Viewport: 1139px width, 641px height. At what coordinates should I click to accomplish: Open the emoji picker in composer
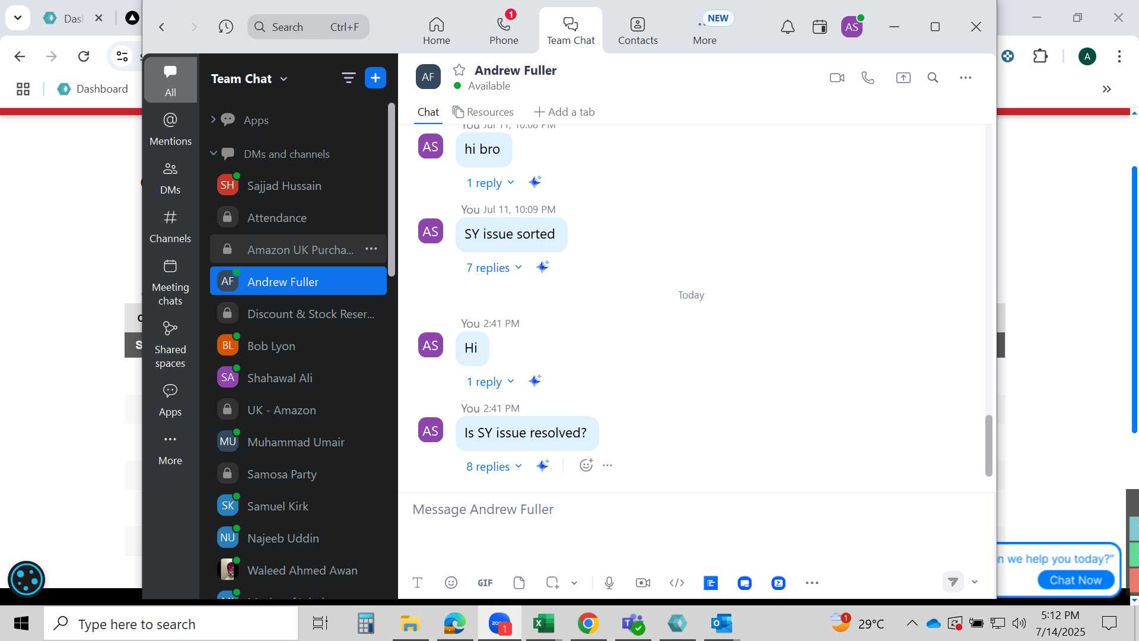point(451,583)
